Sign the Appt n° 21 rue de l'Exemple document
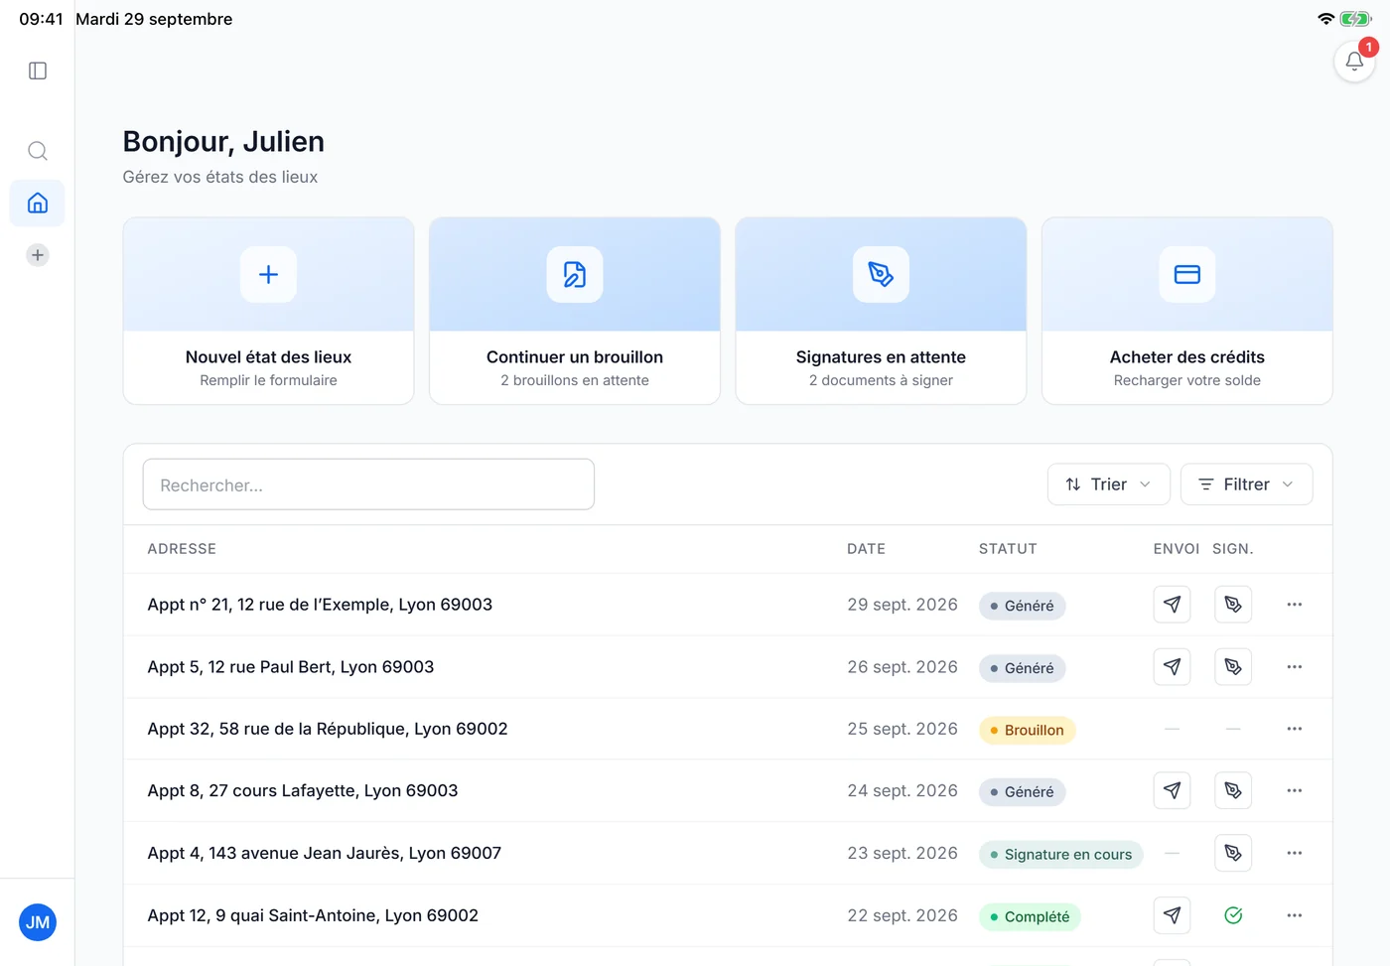This screenshot has height=966, width=1390. [1233, 605]
